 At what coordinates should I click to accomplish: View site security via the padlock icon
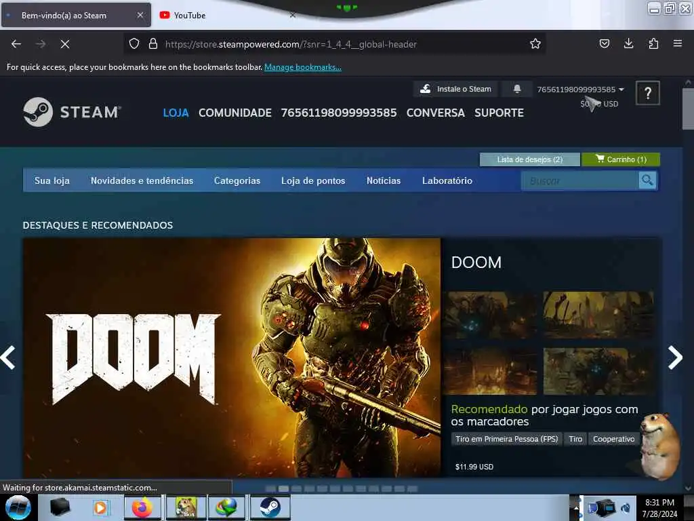[153, 44]
